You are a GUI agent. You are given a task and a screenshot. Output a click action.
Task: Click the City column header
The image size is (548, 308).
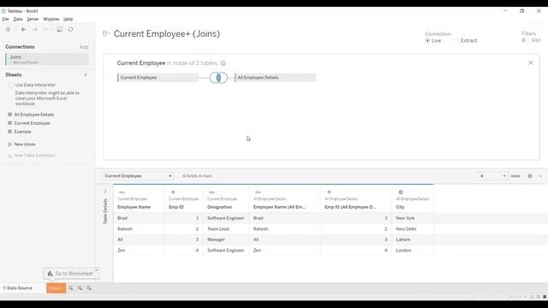(400, 207)
